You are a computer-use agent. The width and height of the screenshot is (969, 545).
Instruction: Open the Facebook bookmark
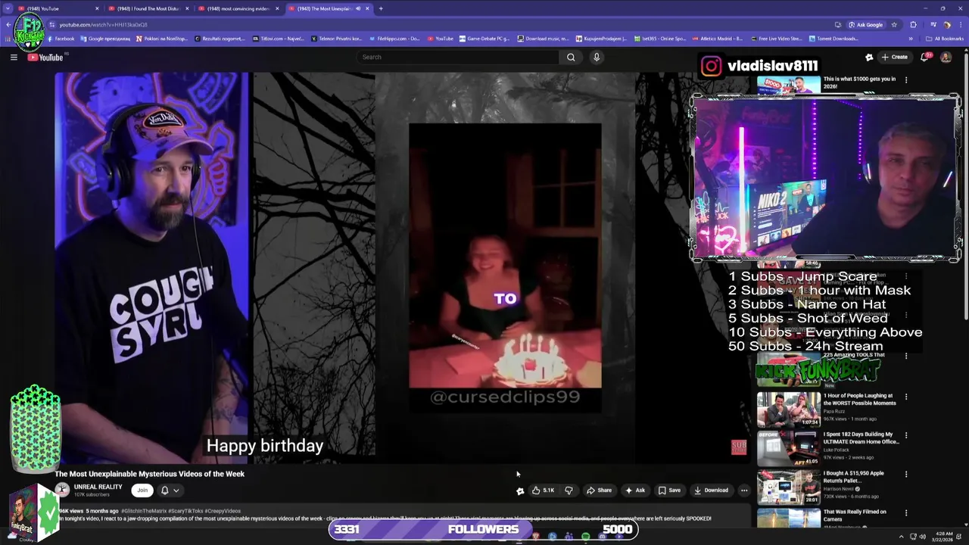[61, 39]
